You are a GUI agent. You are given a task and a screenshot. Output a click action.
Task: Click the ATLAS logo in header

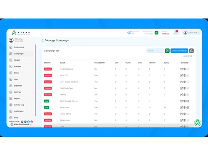tap(21, 32)
